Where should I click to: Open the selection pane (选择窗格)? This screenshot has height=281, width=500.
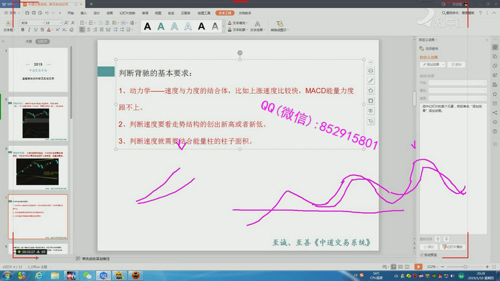[431, 49]
